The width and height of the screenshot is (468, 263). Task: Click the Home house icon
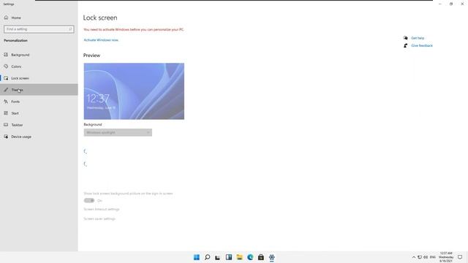pyautogui.click(x=6, y=18)
